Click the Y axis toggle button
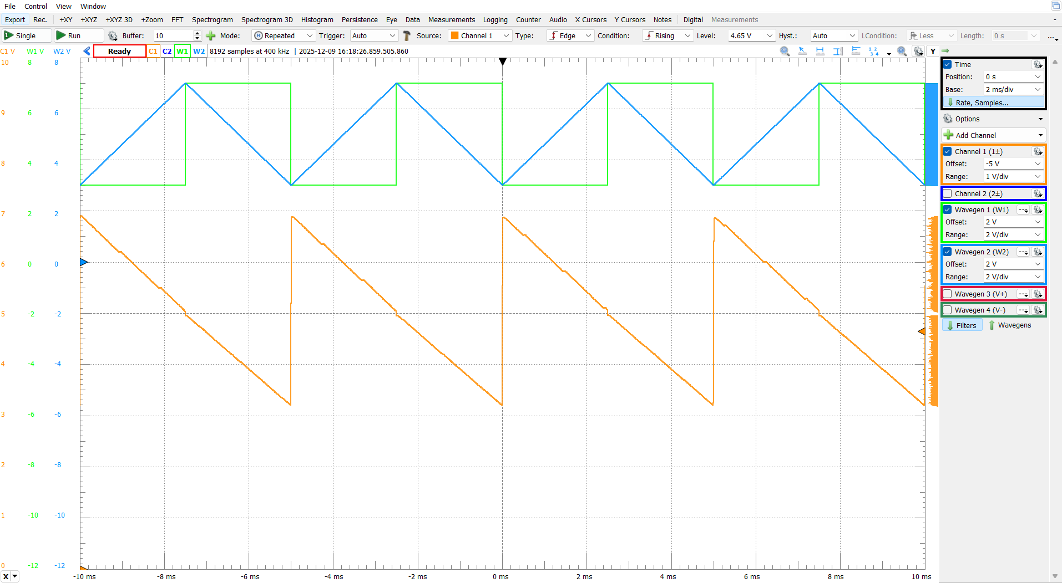This screenshot has width=1062, height=583. (x=933, y=51)
